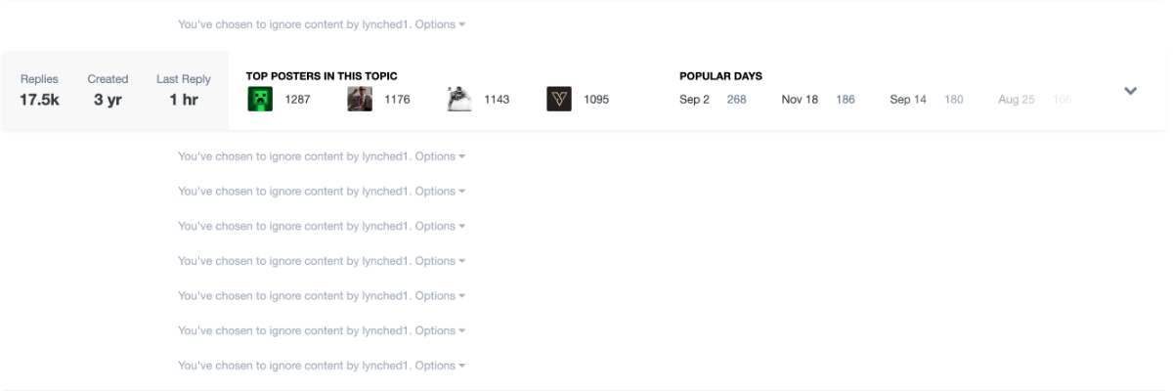Select the Sep 14 popular day
This screenshot has width=1173, height=391.
908,100
